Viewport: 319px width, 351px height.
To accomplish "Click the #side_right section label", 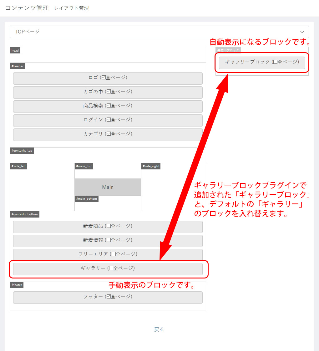I will click(x=151, y=166).
